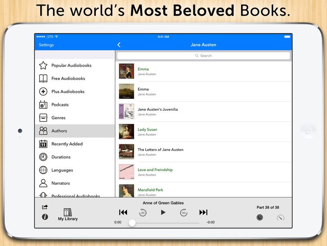Click the Search field

[203, 56]
